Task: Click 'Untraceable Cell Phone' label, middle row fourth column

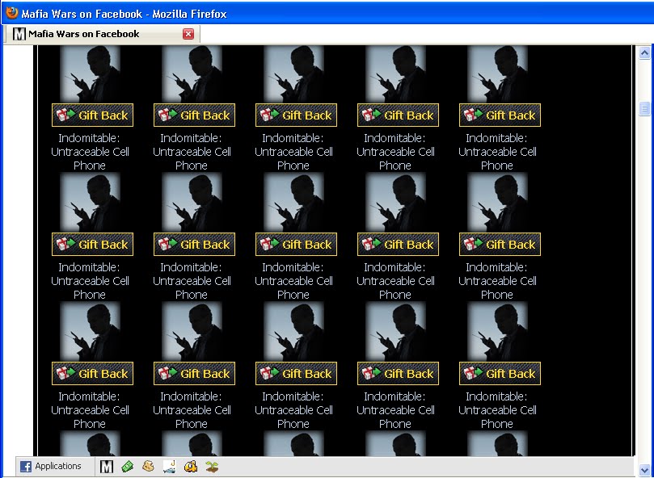Action: click(x=395, y=287)
